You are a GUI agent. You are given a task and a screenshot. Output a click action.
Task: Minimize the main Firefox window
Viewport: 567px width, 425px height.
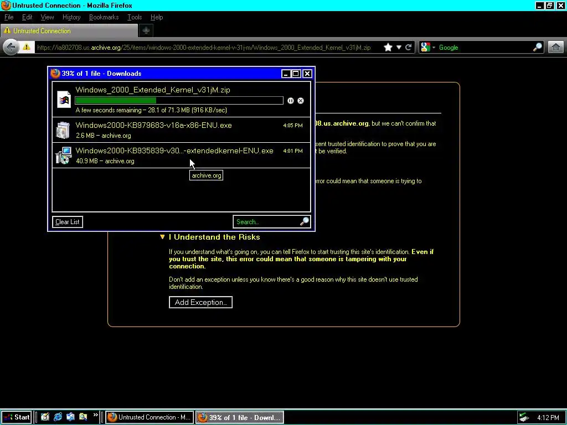(x=539, y=6)
